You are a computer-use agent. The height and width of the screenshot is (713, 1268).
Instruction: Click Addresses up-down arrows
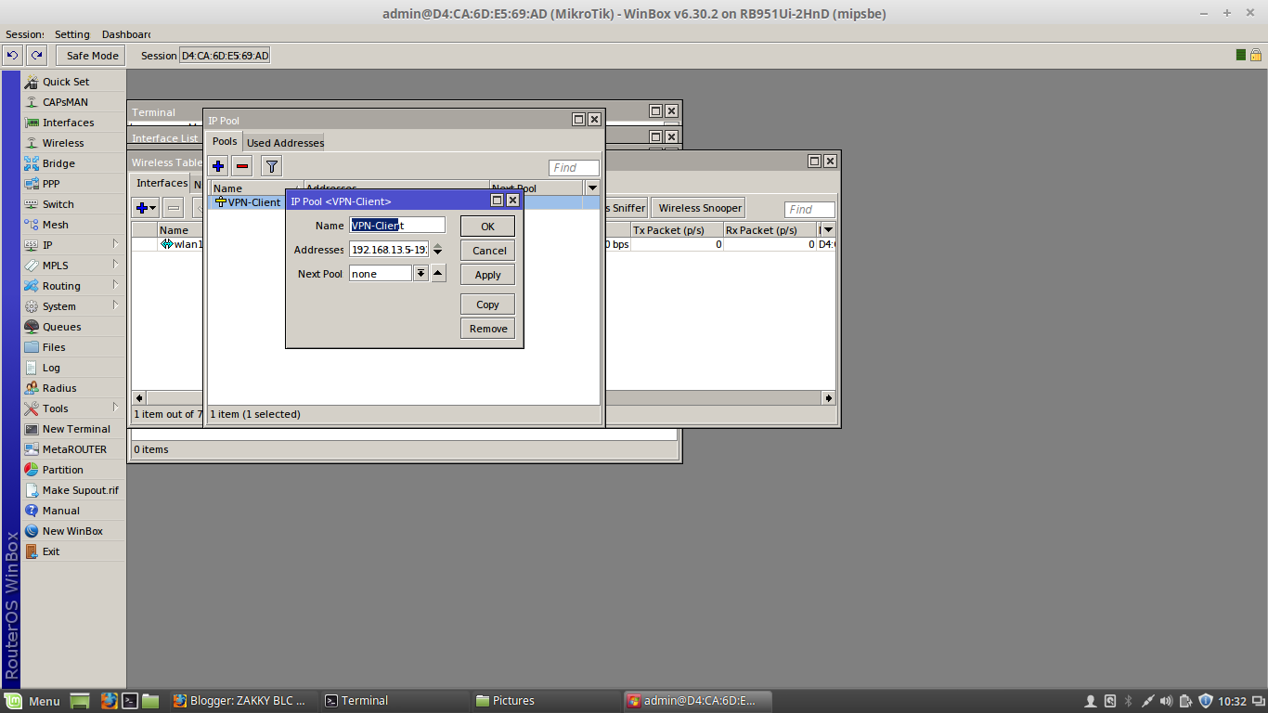coord(437,249)
